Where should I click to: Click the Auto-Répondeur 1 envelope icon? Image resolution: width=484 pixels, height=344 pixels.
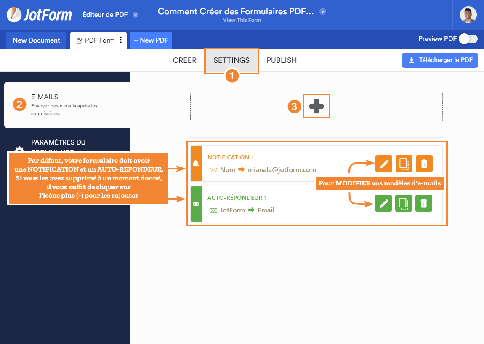pyautogui.click(x=196, y=204)
